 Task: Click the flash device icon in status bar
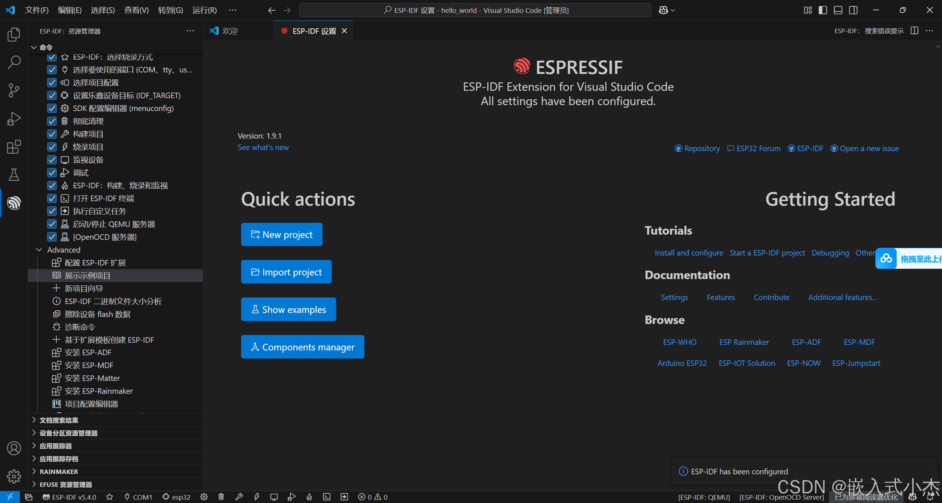click(257, 497)
